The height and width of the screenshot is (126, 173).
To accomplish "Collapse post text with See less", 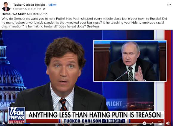I will [x=93, y=27].
